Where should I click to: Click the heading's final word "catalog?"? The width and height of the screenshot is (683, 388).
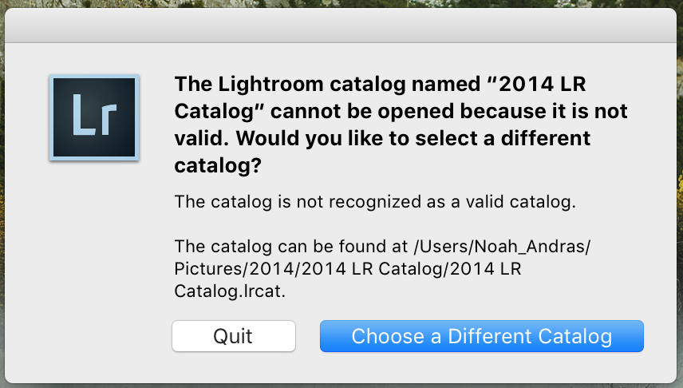click(218, 165)
